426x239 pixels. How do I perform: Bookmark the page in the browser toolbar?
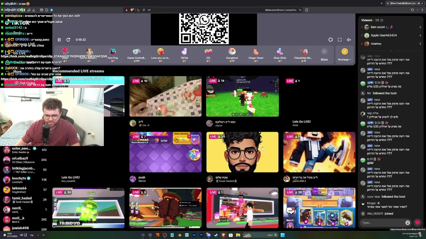coord(307,10)
